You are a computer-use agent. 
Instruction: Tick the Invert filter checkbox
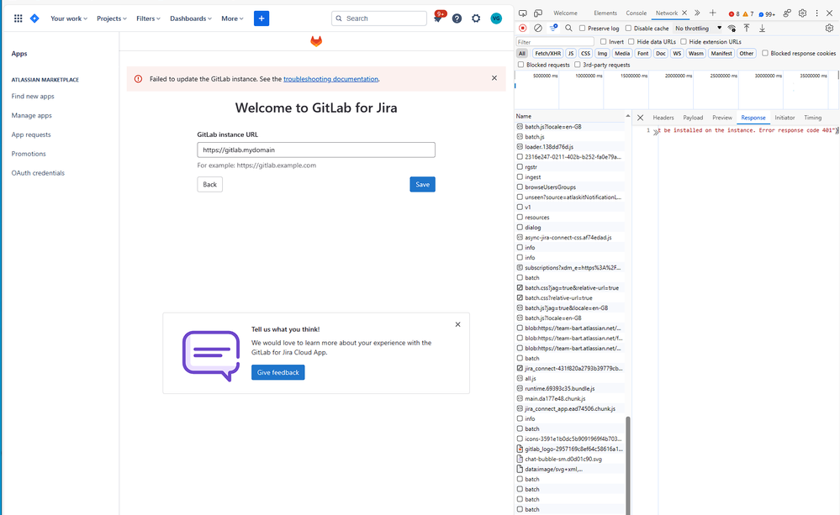pos(603,41)
